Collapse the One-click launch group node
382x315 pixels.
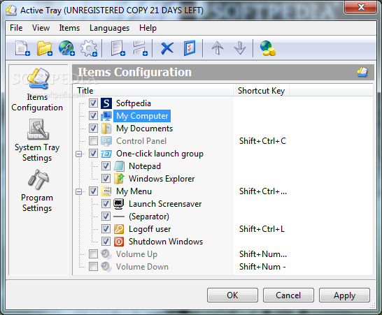78,154
